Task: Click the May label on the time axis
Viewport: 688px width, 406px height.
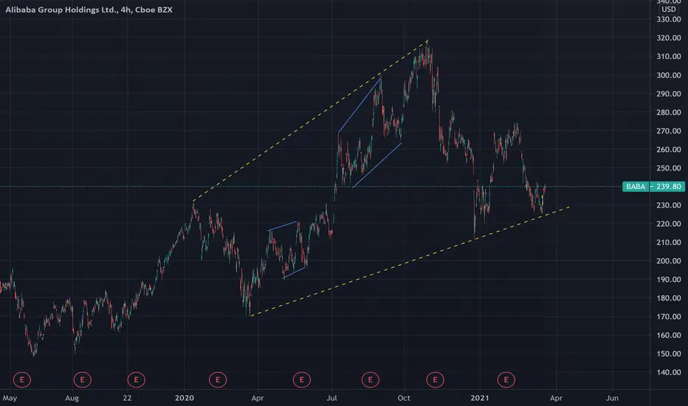Action: 10,398
